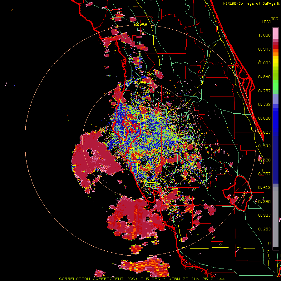Click the 0.893 scale value

264,63
